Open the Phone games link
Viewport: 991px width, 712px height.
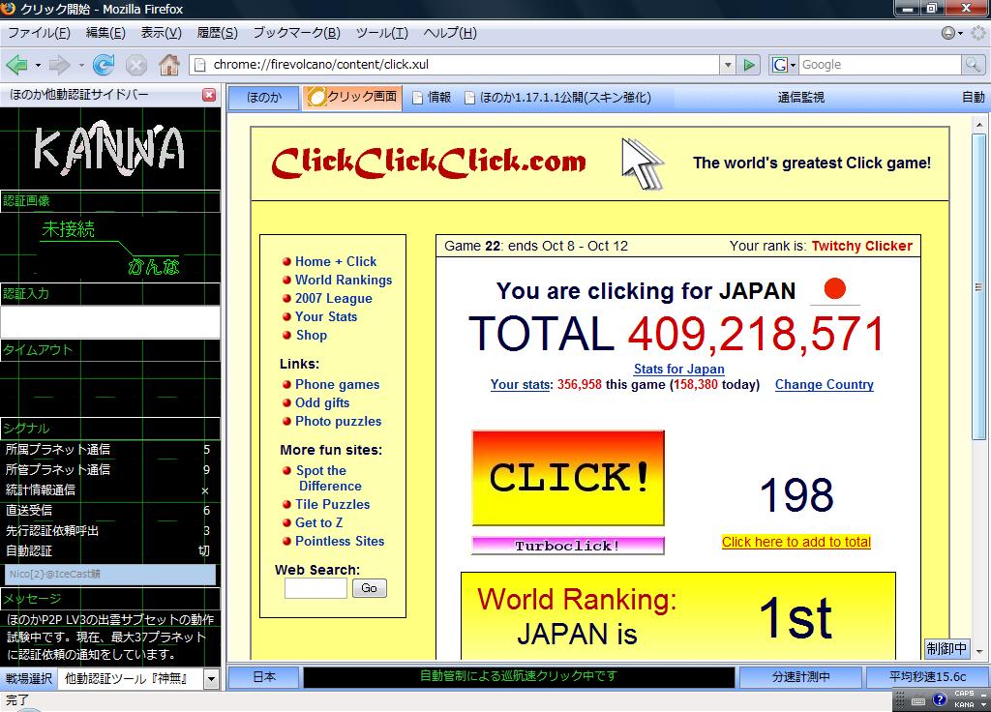tap(337, 384)
